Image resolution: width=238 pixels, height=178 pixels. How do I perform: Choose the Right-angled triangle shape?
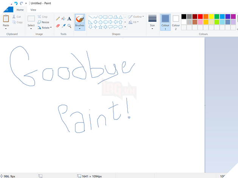coord(90,22)
